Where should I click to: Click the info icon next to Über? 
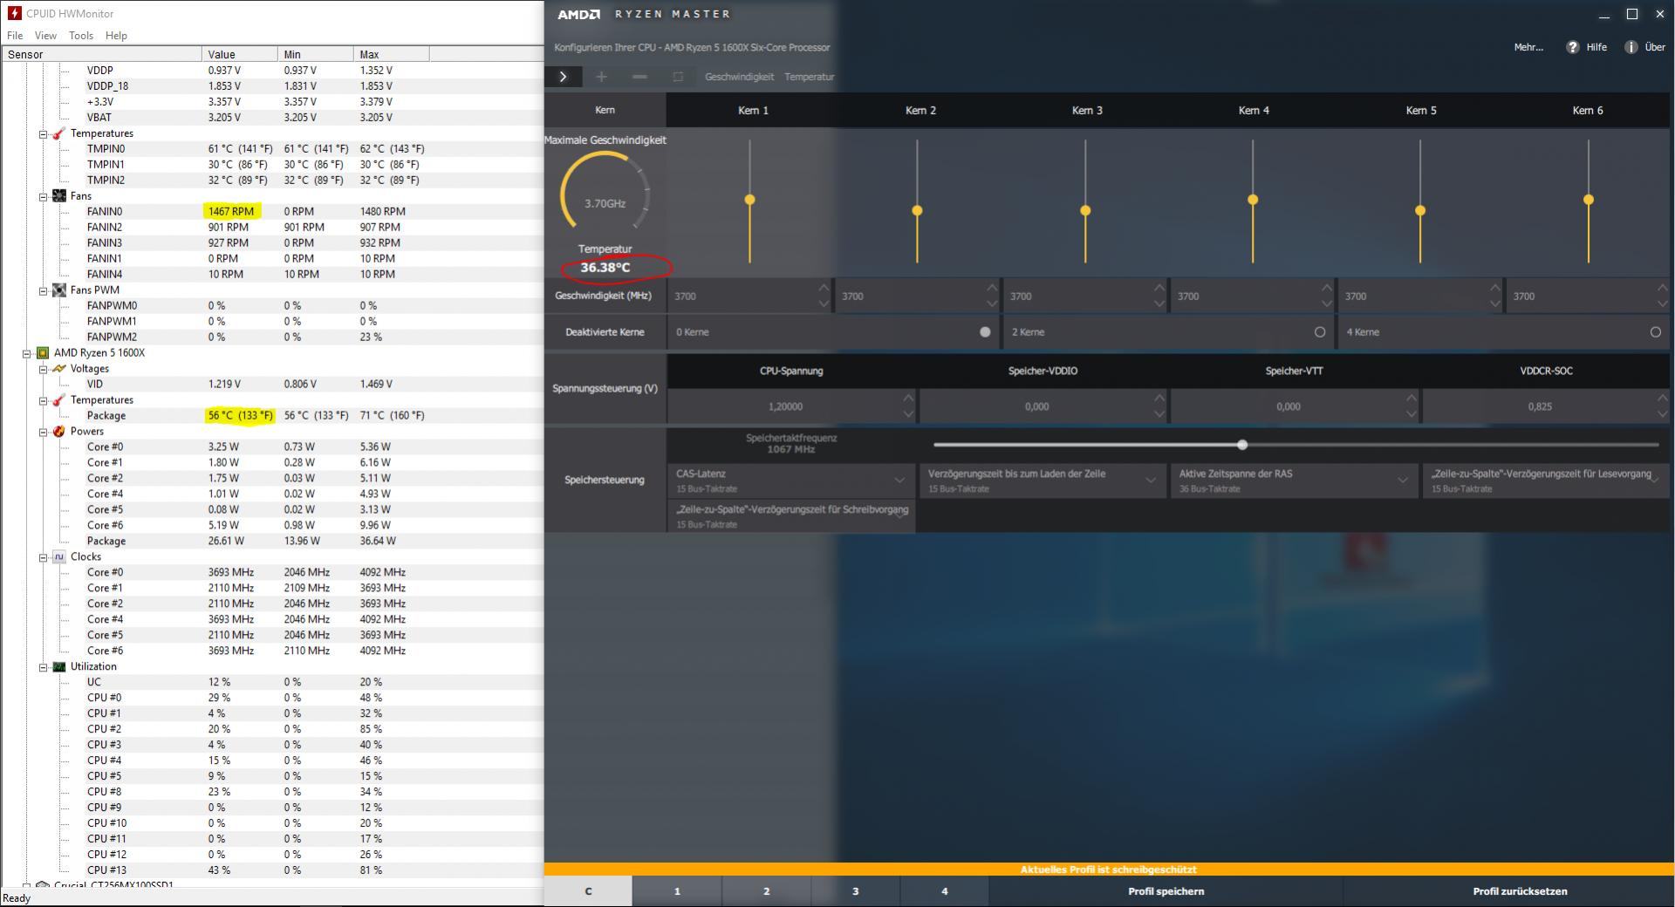(x=1631, y=47)
